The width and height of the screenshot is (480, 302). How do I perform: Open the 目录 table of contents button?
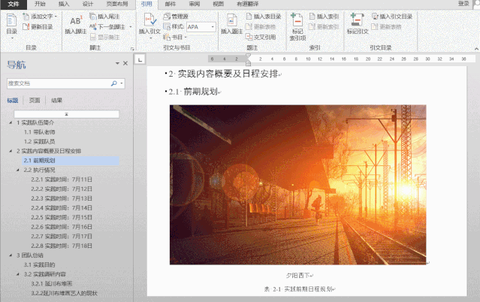pos(11,26)
